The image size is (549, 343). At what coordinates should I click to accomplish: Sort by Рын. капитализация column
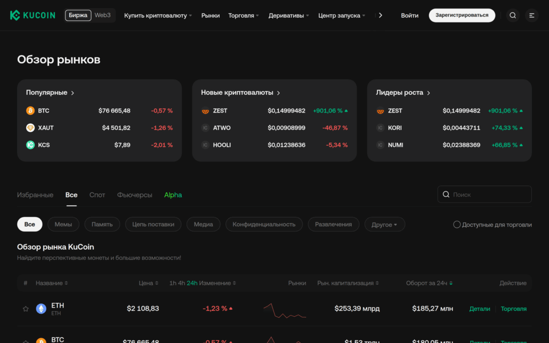pyautogui.click(x=348, y=283)
